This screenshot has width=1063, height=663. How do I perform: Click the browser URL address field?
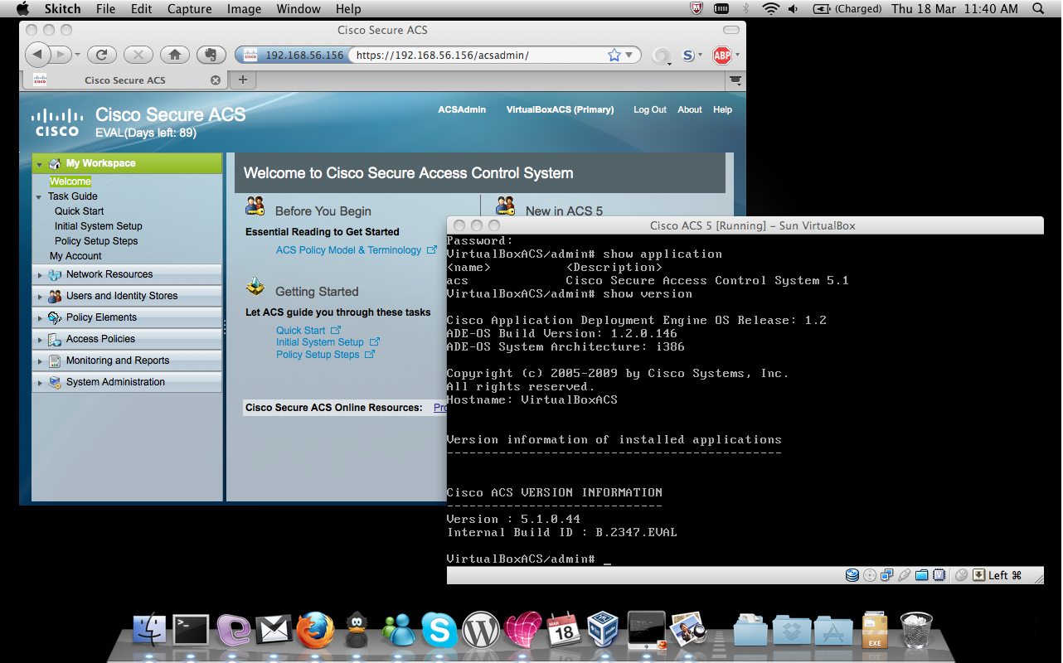click(x=477, y=56)
